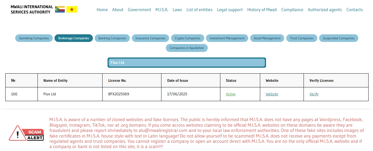Show the Insurance Companies list
This screenshot has width=373, height=151.
click(x=150, y=38)
